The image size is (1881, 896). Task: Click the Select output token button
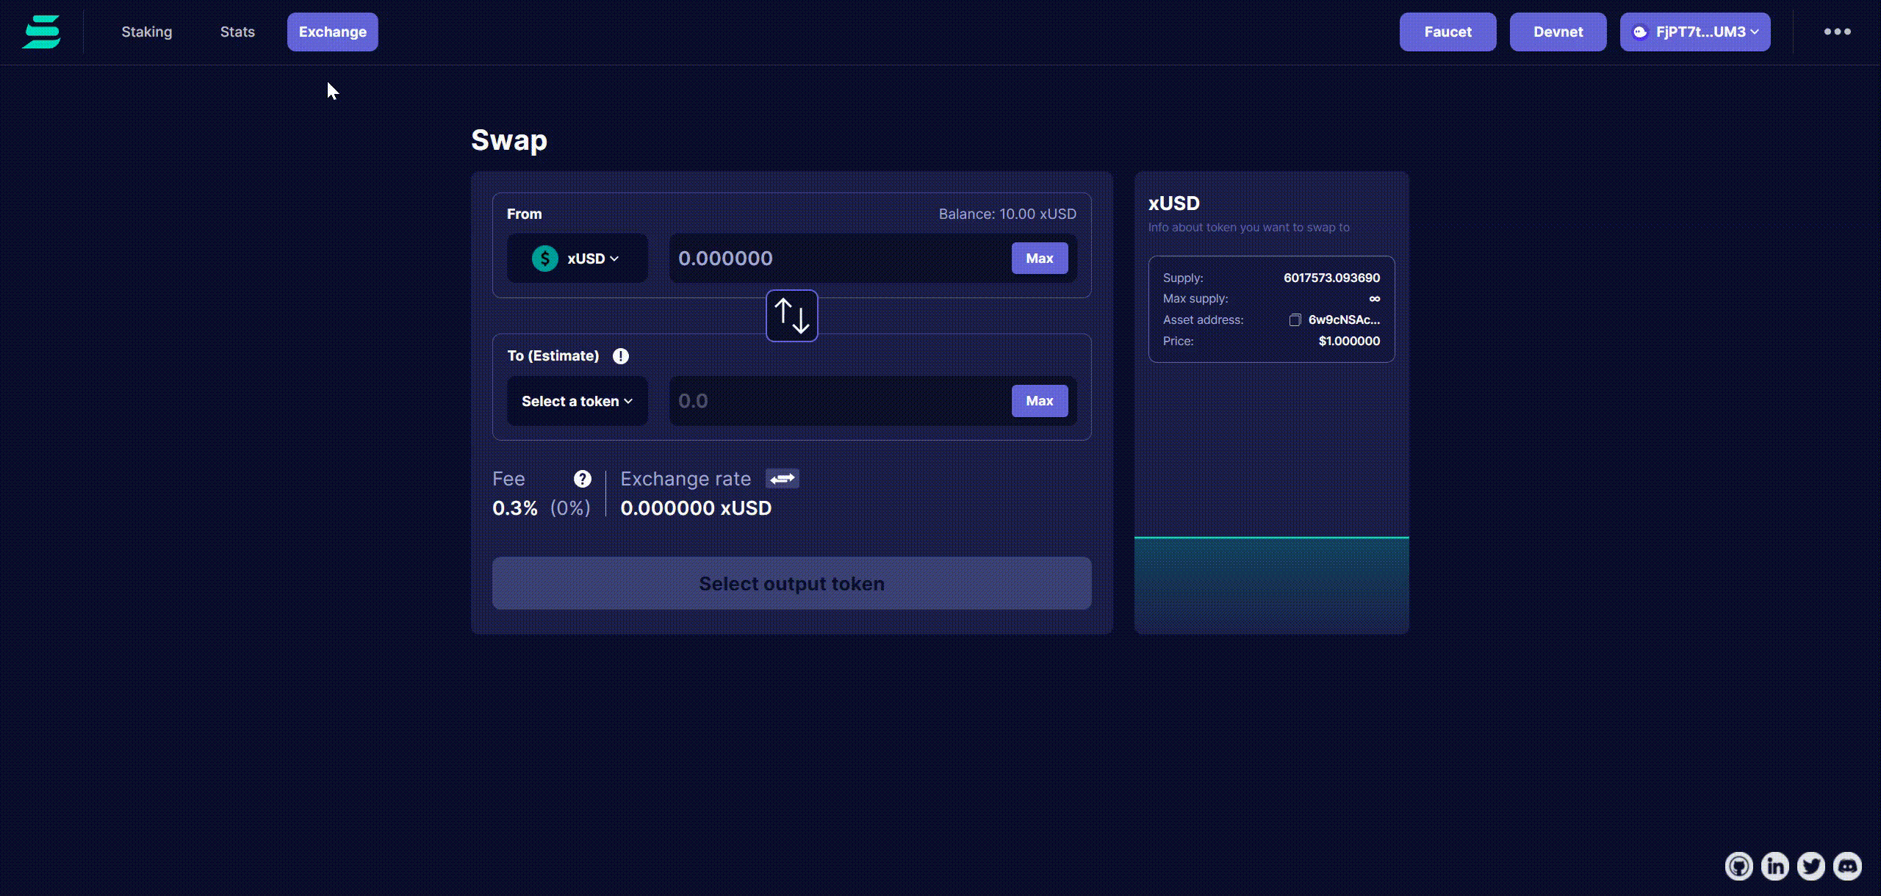792,583
